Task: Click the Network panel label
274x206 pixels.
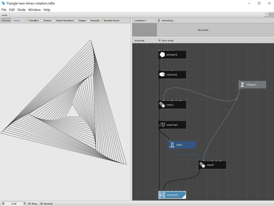Action: point(139,40)
